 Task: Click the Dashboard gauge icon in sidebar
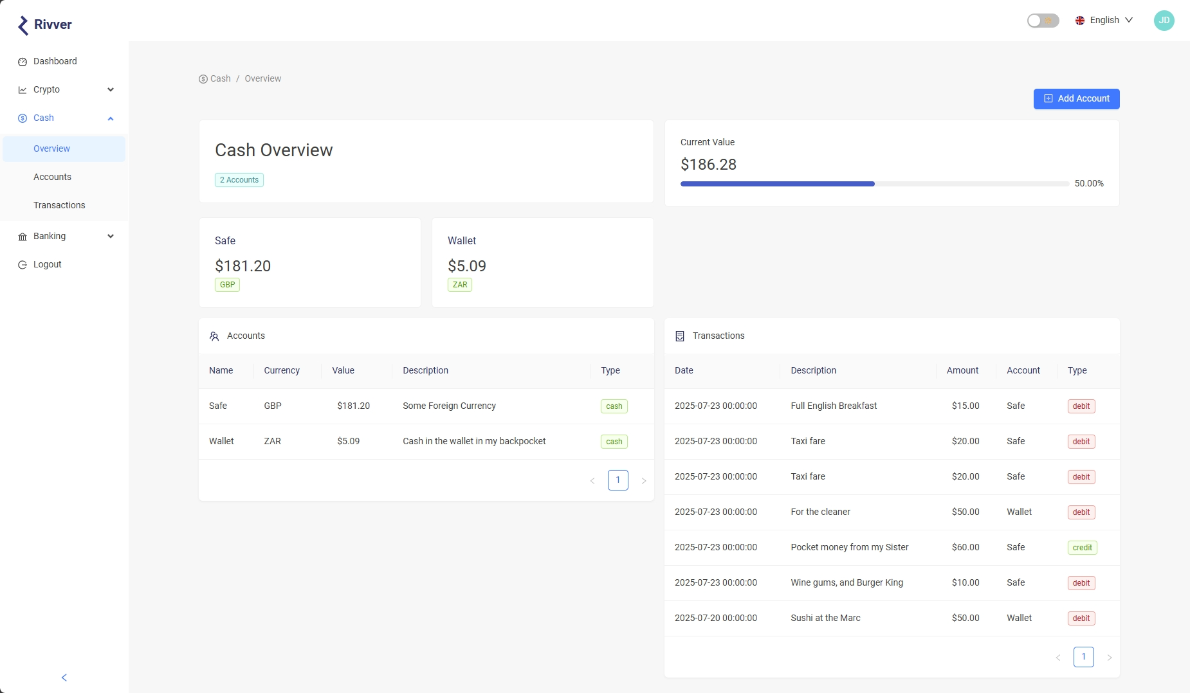point(23,62)
